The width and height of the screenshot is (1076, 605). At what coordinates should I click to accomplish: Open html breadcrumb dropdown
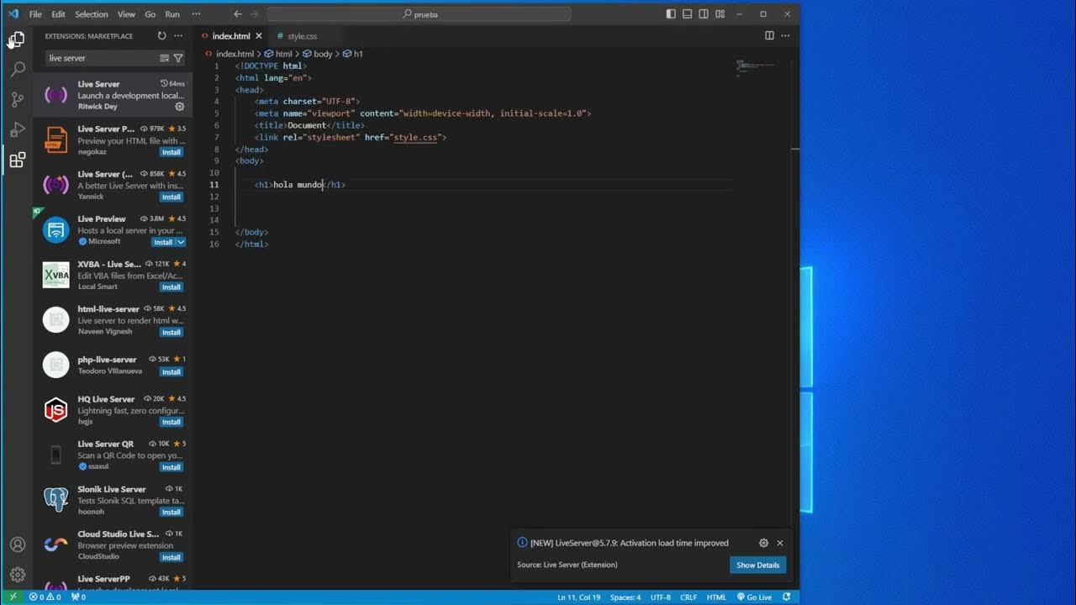(278, 54)
